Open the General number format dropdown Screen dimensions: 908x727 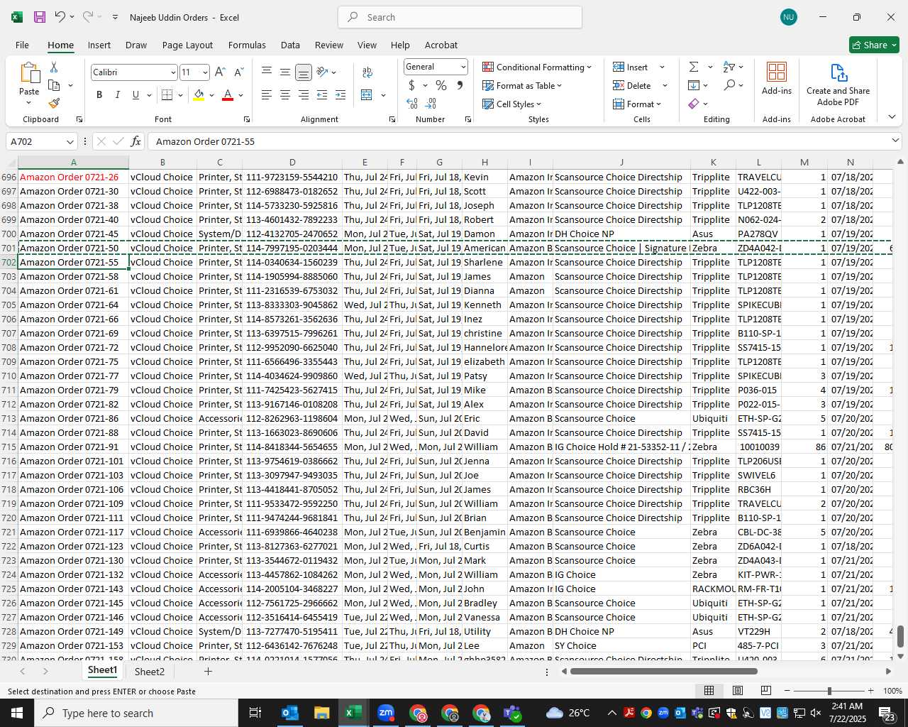tap(463, 67)
